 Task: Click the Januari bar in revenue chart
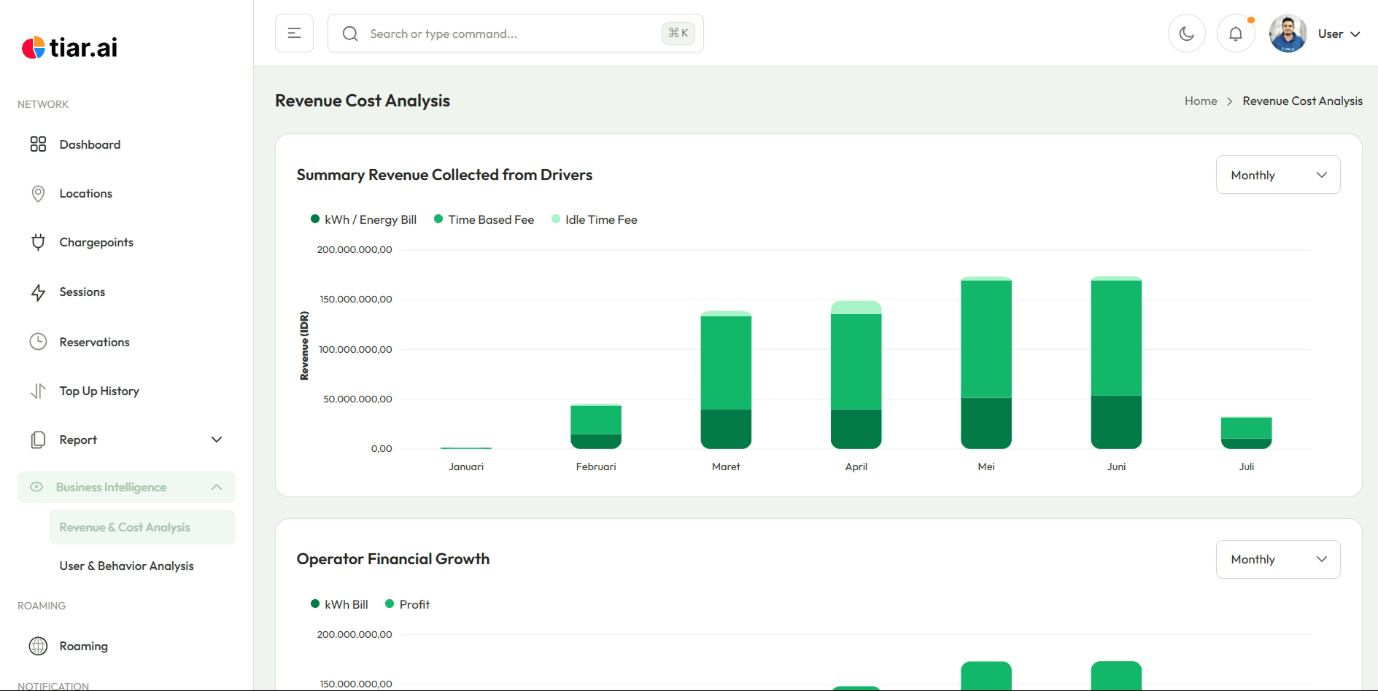466,448
